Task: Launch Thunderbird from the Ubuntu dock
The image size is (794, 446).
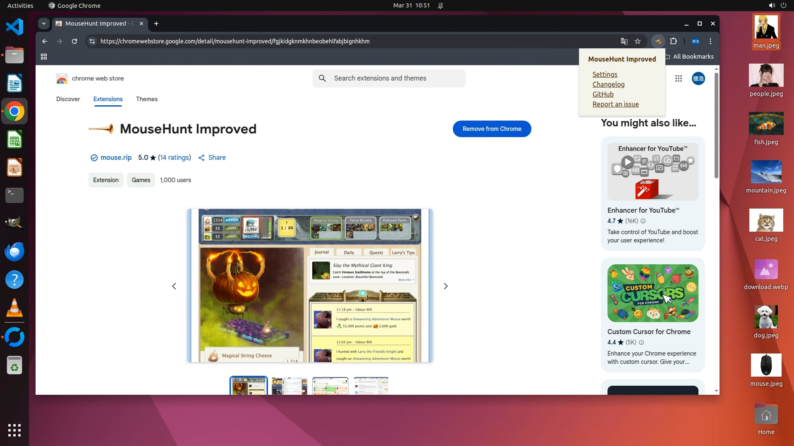Action: click(14, 251)
